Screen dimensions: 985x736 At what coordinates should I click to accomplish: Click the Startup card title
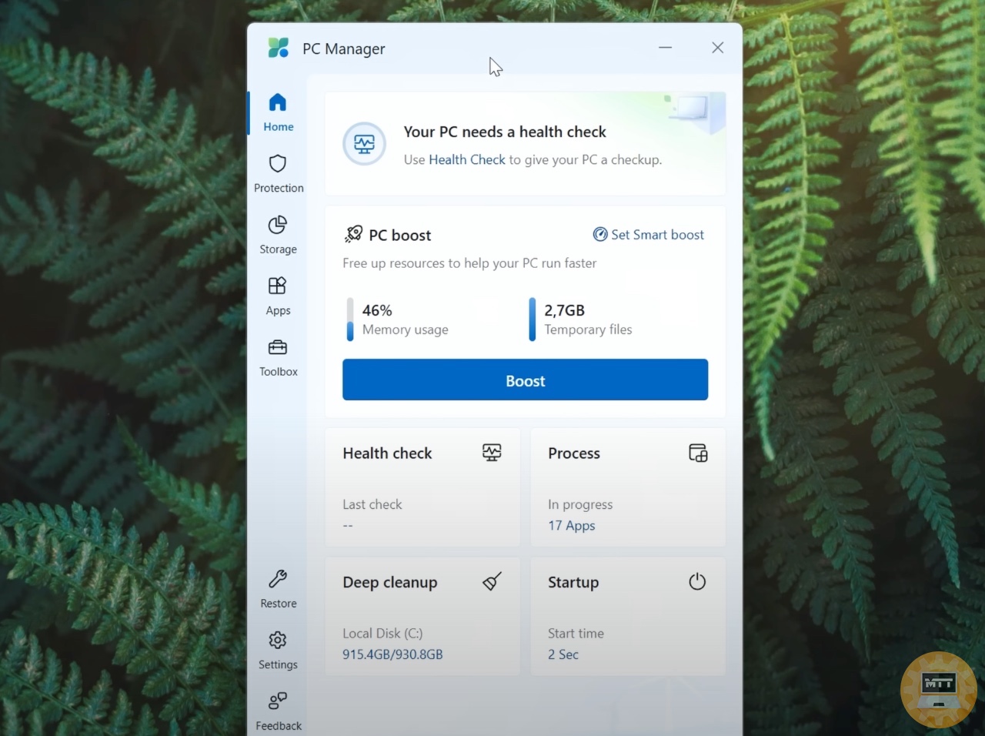pos(573,583)
